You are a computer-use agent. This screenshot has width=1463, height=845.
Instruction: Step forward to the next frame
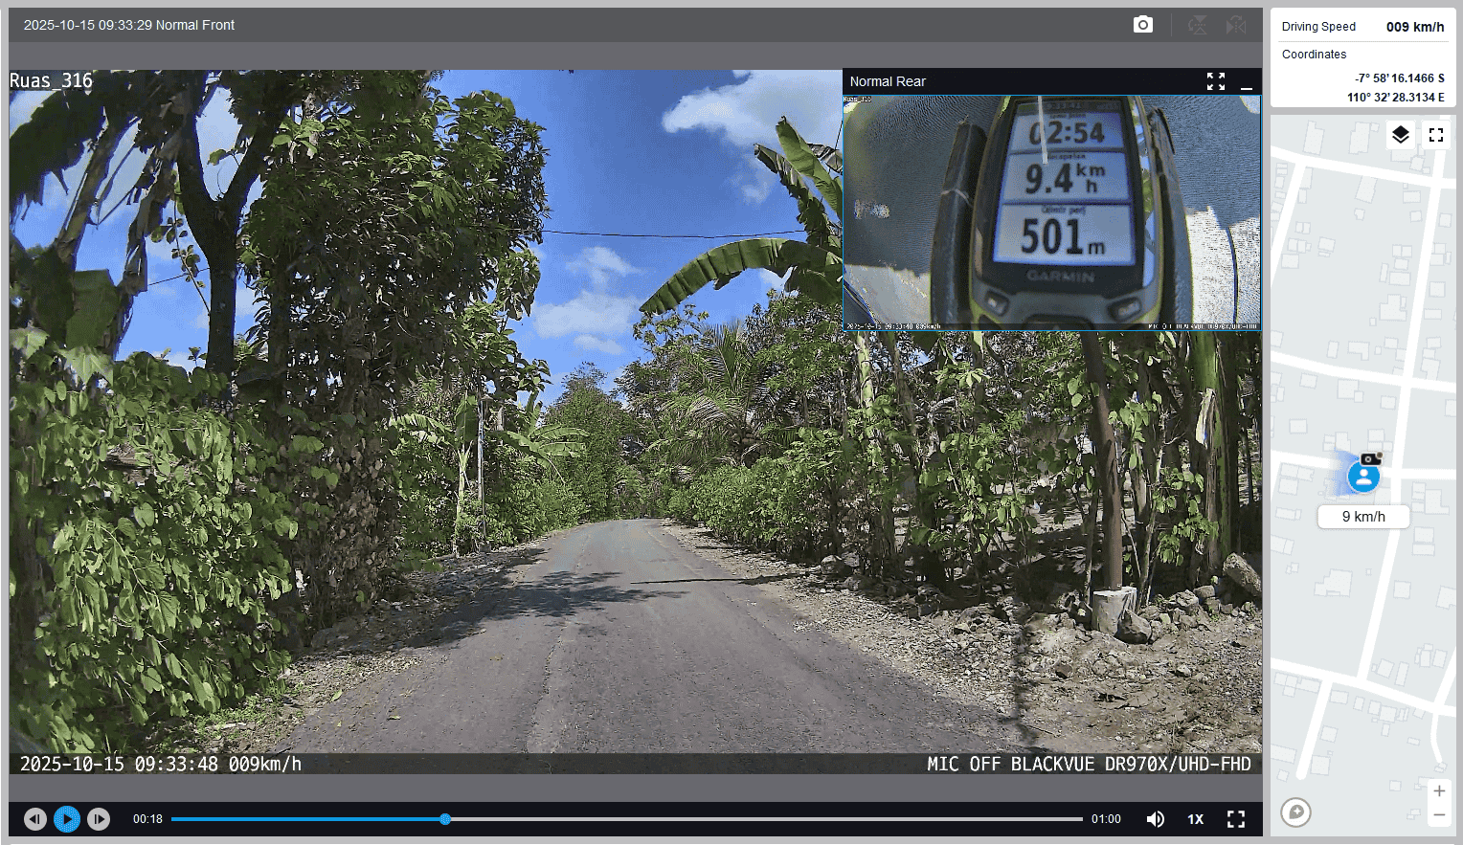click(x=99, y=819)
